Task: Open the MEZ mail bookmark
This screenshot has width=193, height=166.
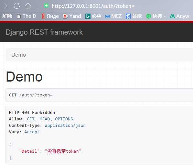Action: (x=113, y=16)
